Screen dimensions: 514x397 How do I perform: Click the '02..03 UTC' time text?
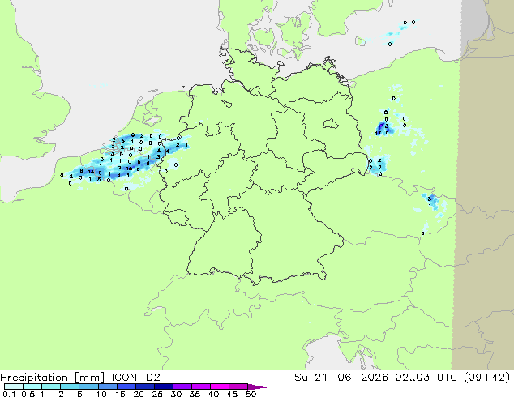[x=425, y=378]
